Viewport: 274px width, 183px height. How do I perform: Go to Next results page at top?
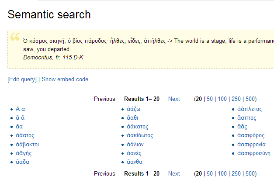174,99
